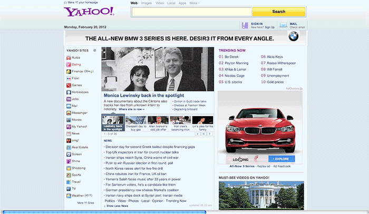Open Greek bailout decision day news story

point(150,147)
